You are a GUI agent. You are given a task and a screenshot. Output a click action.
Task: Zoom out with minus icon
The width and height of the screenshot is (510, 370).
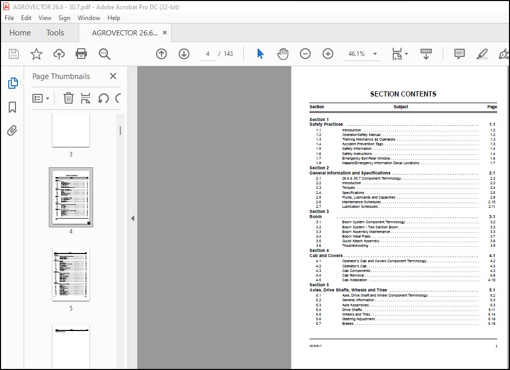click(x=305, y=54)
